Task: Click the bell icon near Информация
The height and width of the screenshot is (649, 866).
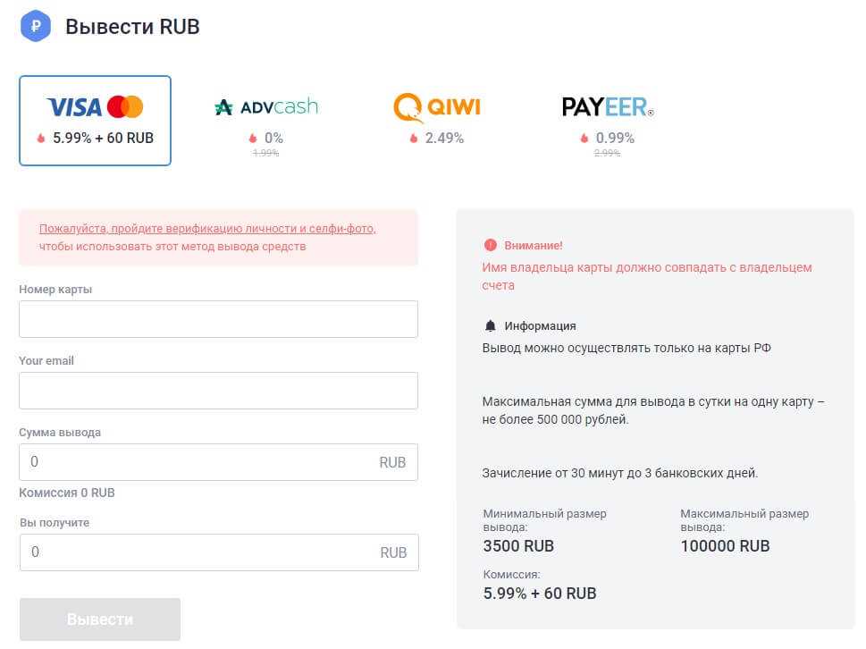Action: [490, 325]
